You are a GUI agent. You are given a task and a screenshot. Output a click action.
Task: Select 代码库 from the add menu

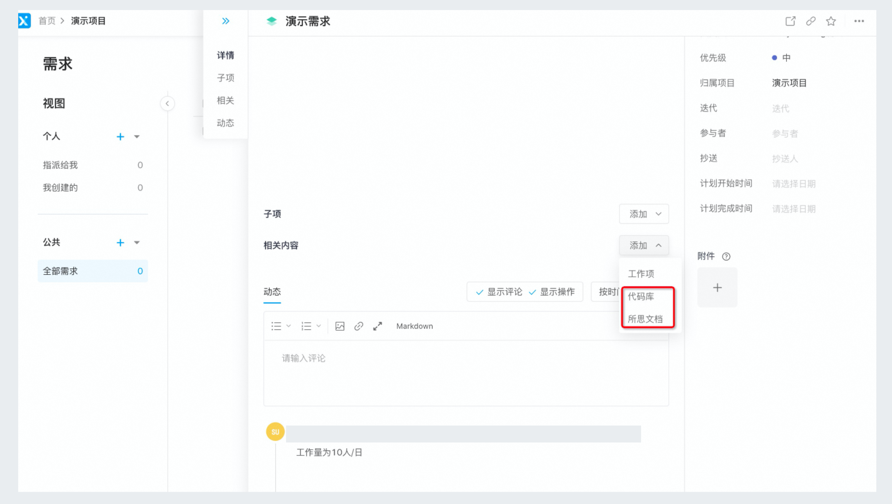641,297
